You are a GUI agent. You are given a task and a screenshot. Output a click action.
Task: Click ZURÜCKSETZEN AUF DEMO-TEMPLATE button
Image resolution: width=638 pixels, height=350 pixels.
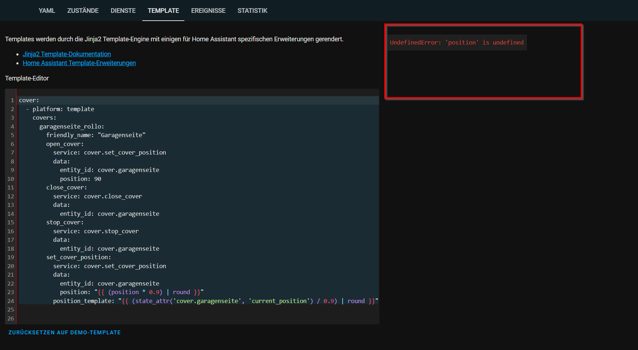coord(64,333)
